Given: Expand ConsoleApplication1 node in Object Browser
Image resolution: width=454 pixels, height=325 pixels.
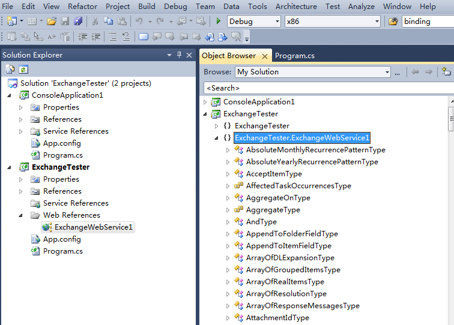Looking at the screenshot, I should [205, 102].
